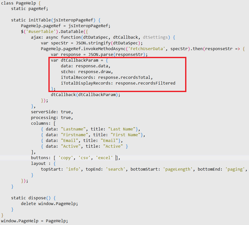Viewport: 249px width, 225px height.
Task: Click 'response.recordsTotal' value
Action: 124,78
